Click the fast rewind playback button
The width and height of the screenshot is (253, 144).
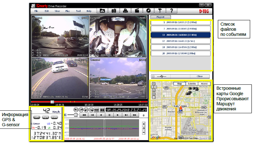[84, 115]
